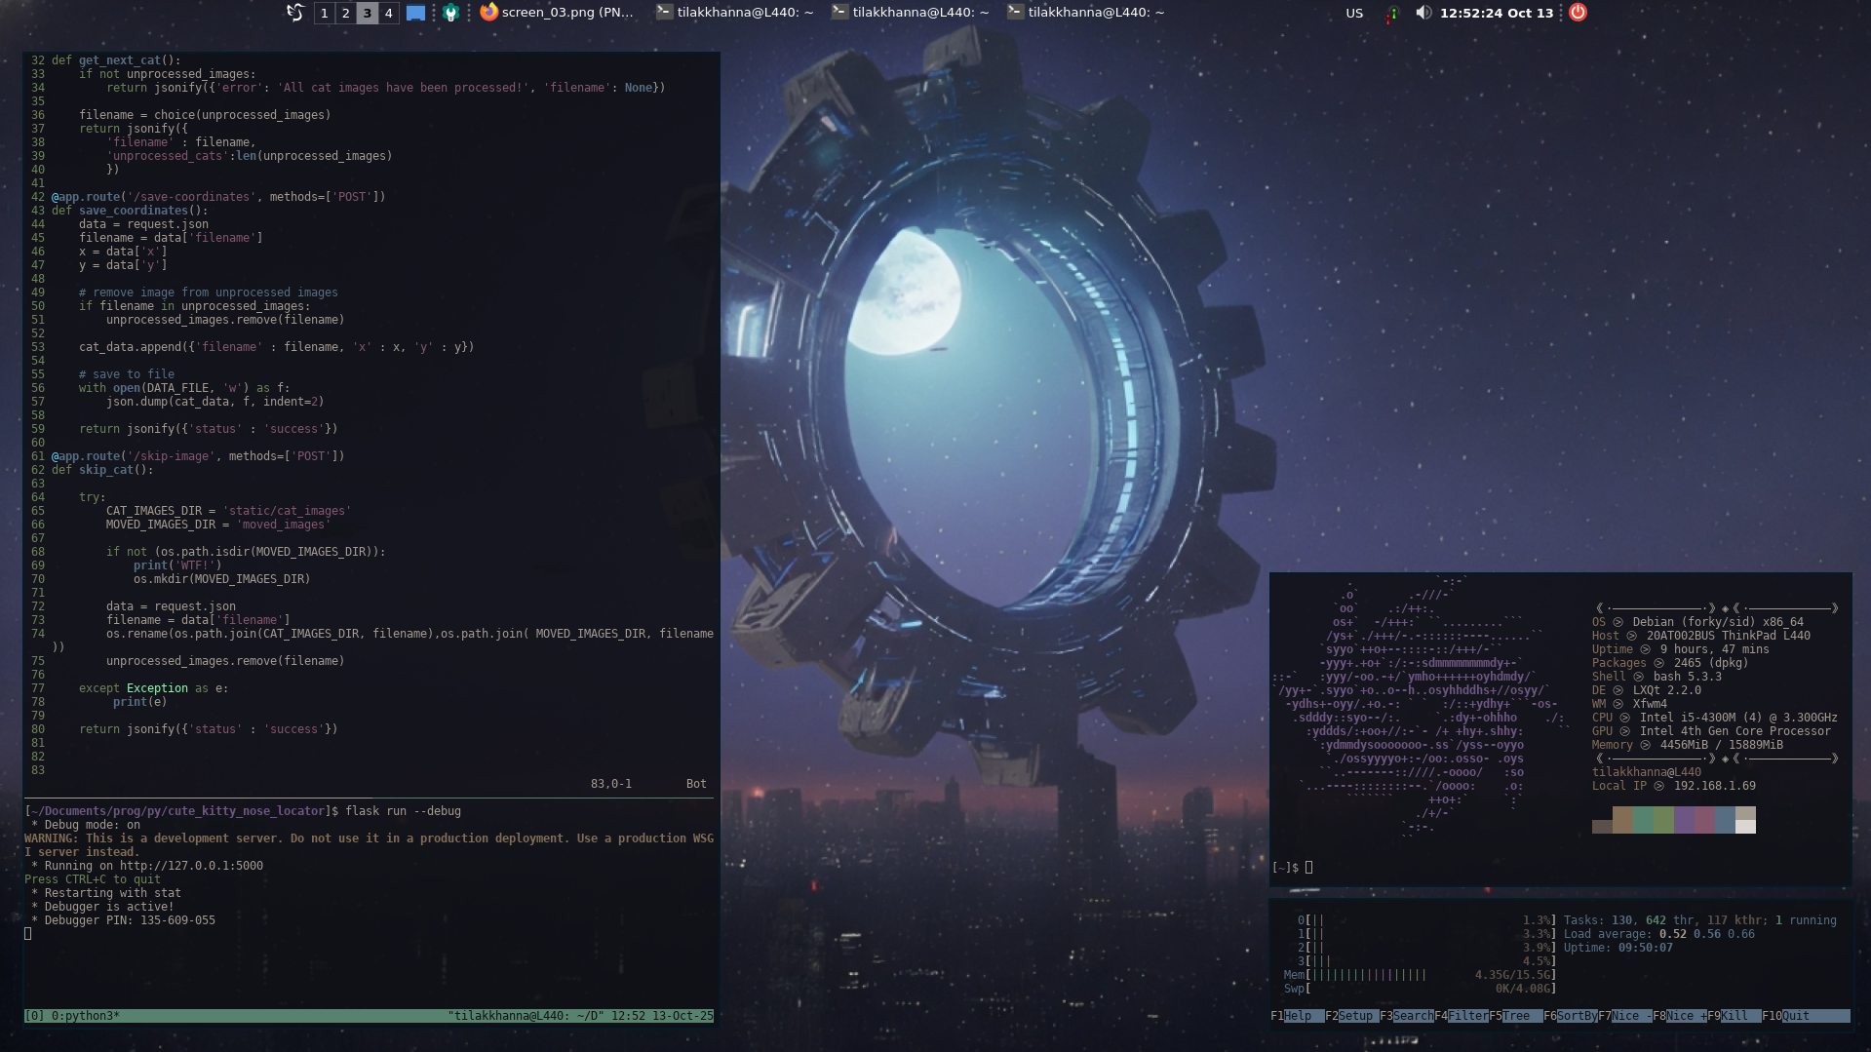Click the volume speaker icon

(1423, 13)
